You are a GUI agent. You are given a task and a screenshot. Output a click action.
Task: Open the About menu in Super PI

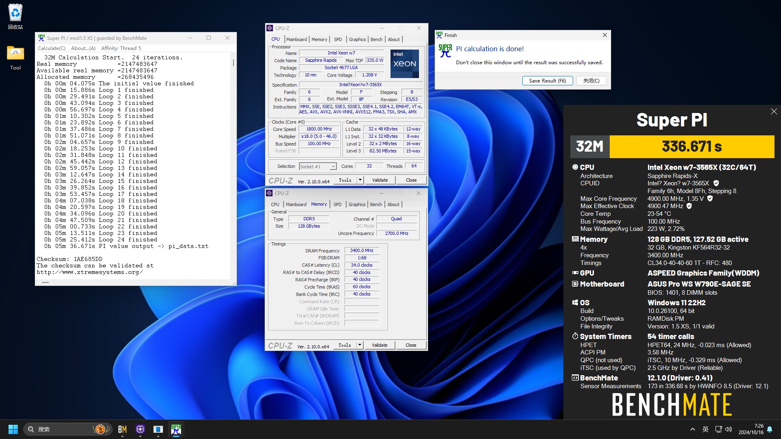pyautogui.click(x=83, y=48)
